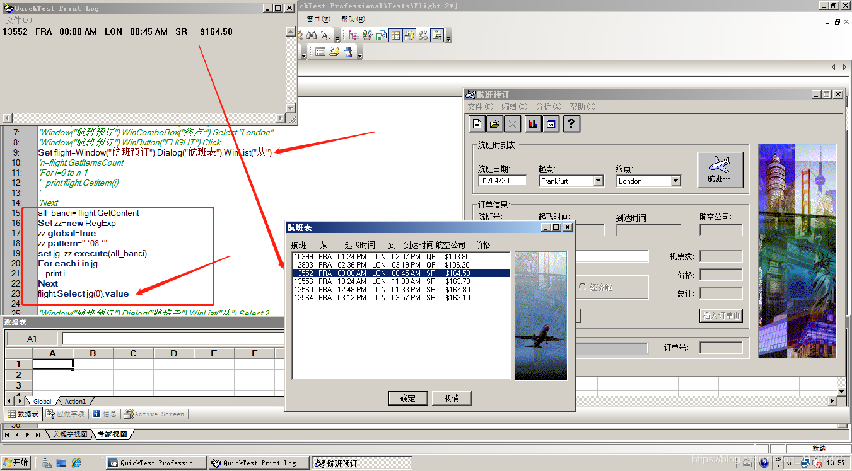Click the 航班日期 date input field
Image resolution: width=852 pixels, height=471 pixels.
(503, 181)
